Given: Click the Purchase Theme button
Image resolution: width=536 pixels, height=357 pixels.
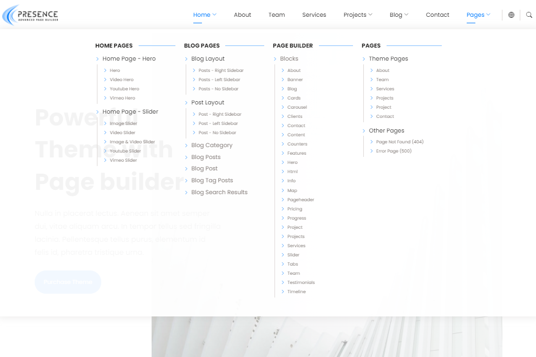Looking at the screenshot, I should click(68, 282).
